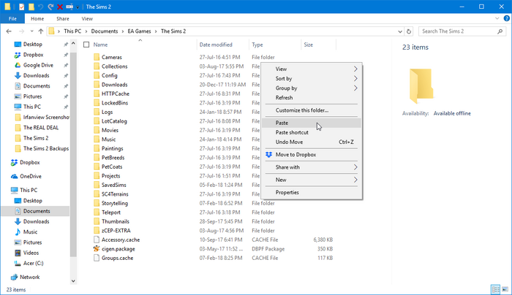The height and width of the screenshot is (295, 512).
Task: Select Network in the navigation pane
Action: [29, 277]
